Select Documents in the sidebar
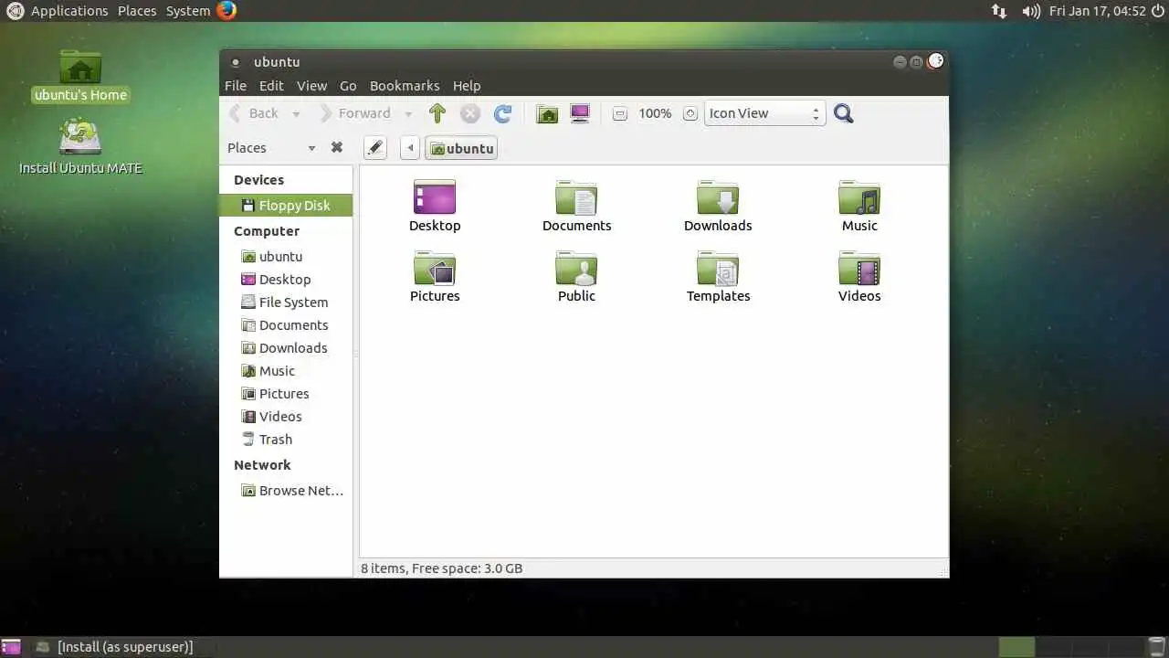Viewport: 1169px width, 658px height. point(286,325)
